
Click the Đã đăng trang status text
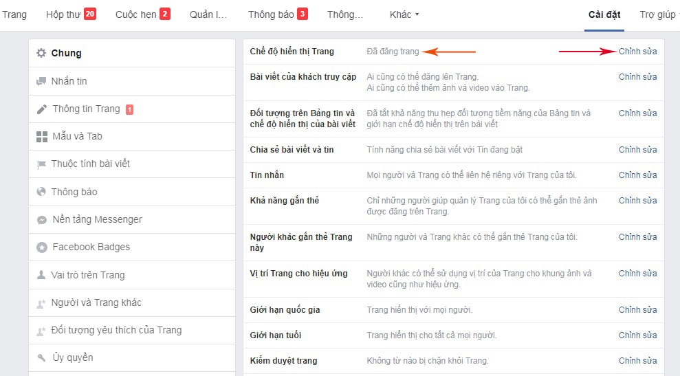pos(393,52)
